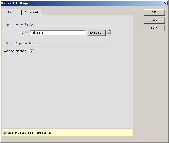This screenshot has width=169, height=143.
Task: Click the dynamic data lightning bolt icon
Action: [109, 32]
